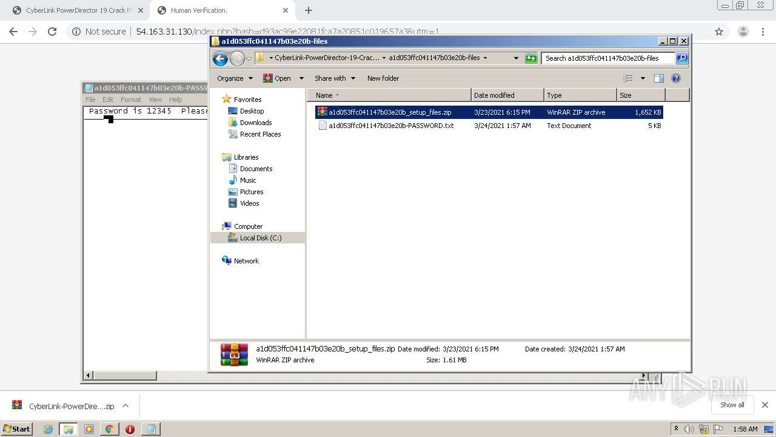Close the downloads bar
The width and height of the screenshot is (776, 437).
pyautogui.click(x=764, y=405)
